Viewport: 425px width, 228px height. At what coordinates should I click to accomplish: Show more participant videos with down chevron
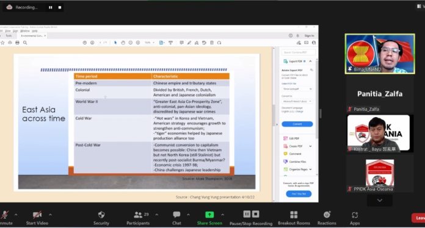coord(379,201)
